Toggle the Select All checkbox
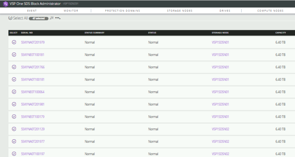The width and height of the screenshot is (295, 157). 10,18
